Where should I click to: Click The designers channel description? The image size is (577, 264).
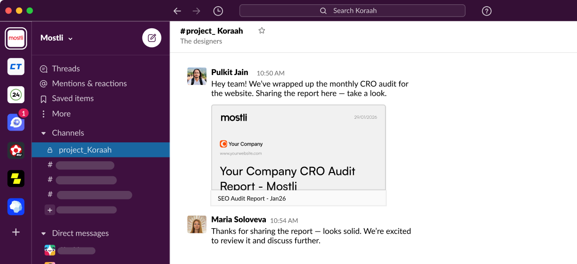coord(201,41)
